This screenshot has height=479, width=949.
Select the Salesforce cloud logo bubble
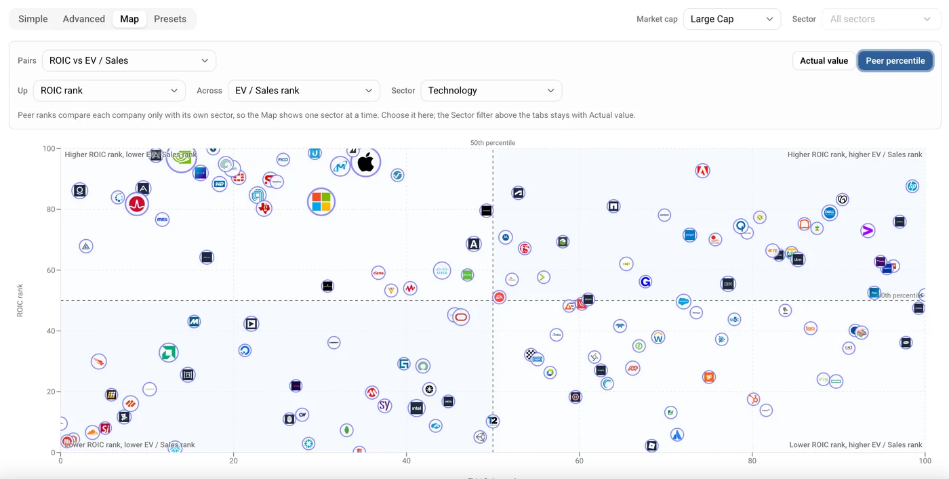pyautogui.click(x=683, y=301)
